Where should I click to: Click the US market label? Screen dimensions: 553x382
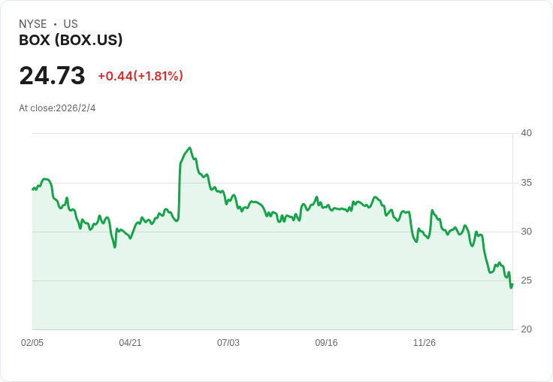[x=71, y=24]
